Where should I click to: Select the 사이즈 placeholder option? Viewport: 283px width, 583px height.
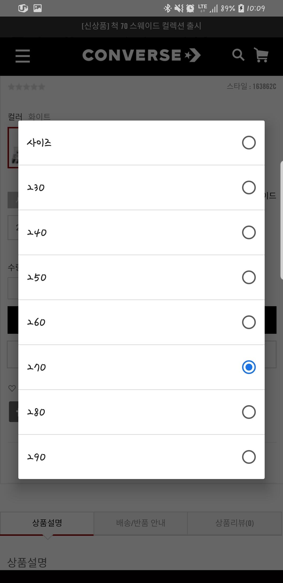[x=141, y=143]
